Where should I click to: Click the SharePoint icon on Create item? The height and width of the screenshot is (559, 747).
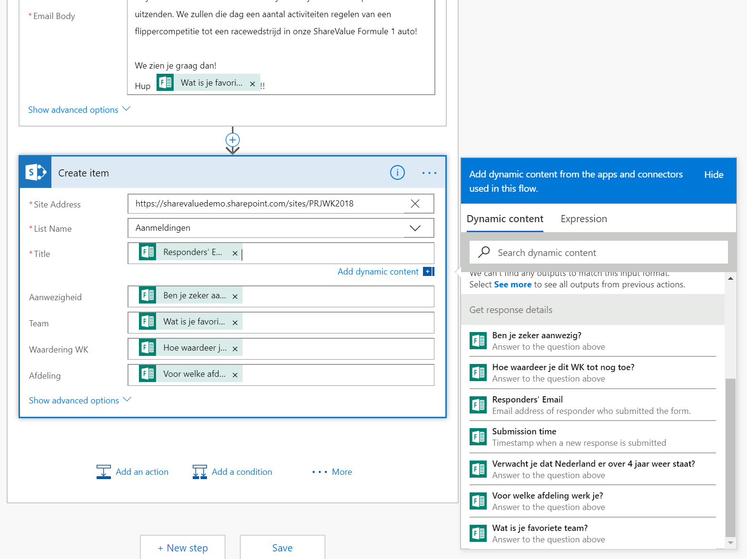36,172
